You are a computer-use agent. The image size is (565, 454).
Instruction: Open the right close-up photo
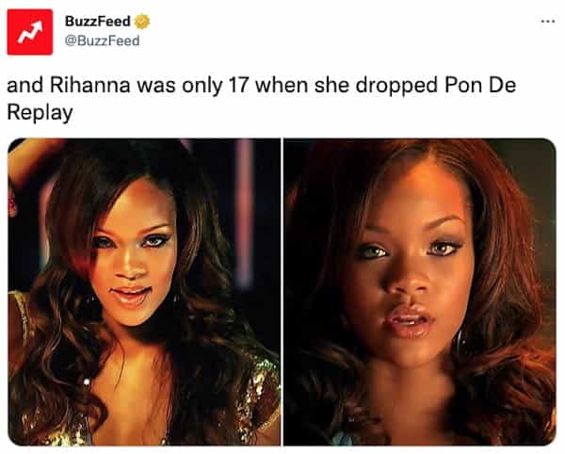[x=420, y=292]
